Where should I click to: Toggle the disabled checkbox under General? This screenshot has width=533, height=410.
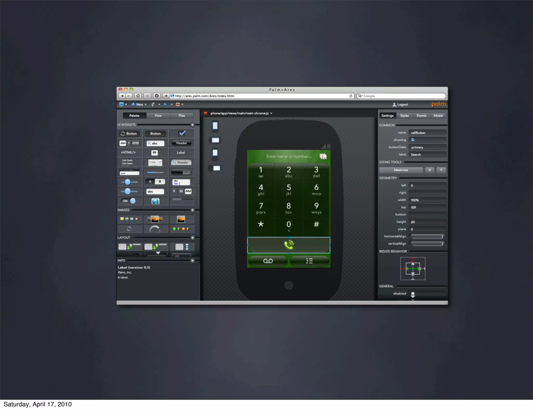point(413,293)
